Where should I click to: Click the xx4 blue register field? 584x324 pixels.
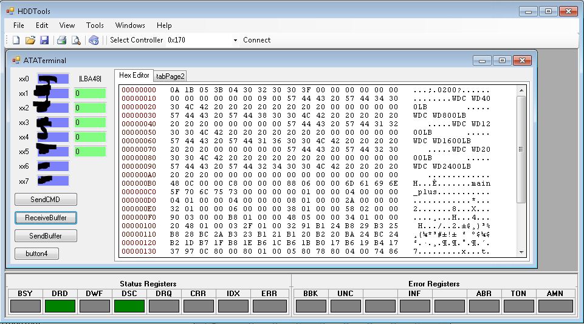tap(53, 137)
